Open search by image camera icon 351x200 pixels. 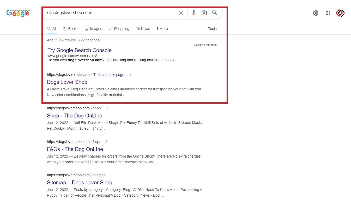coord(204,13)
